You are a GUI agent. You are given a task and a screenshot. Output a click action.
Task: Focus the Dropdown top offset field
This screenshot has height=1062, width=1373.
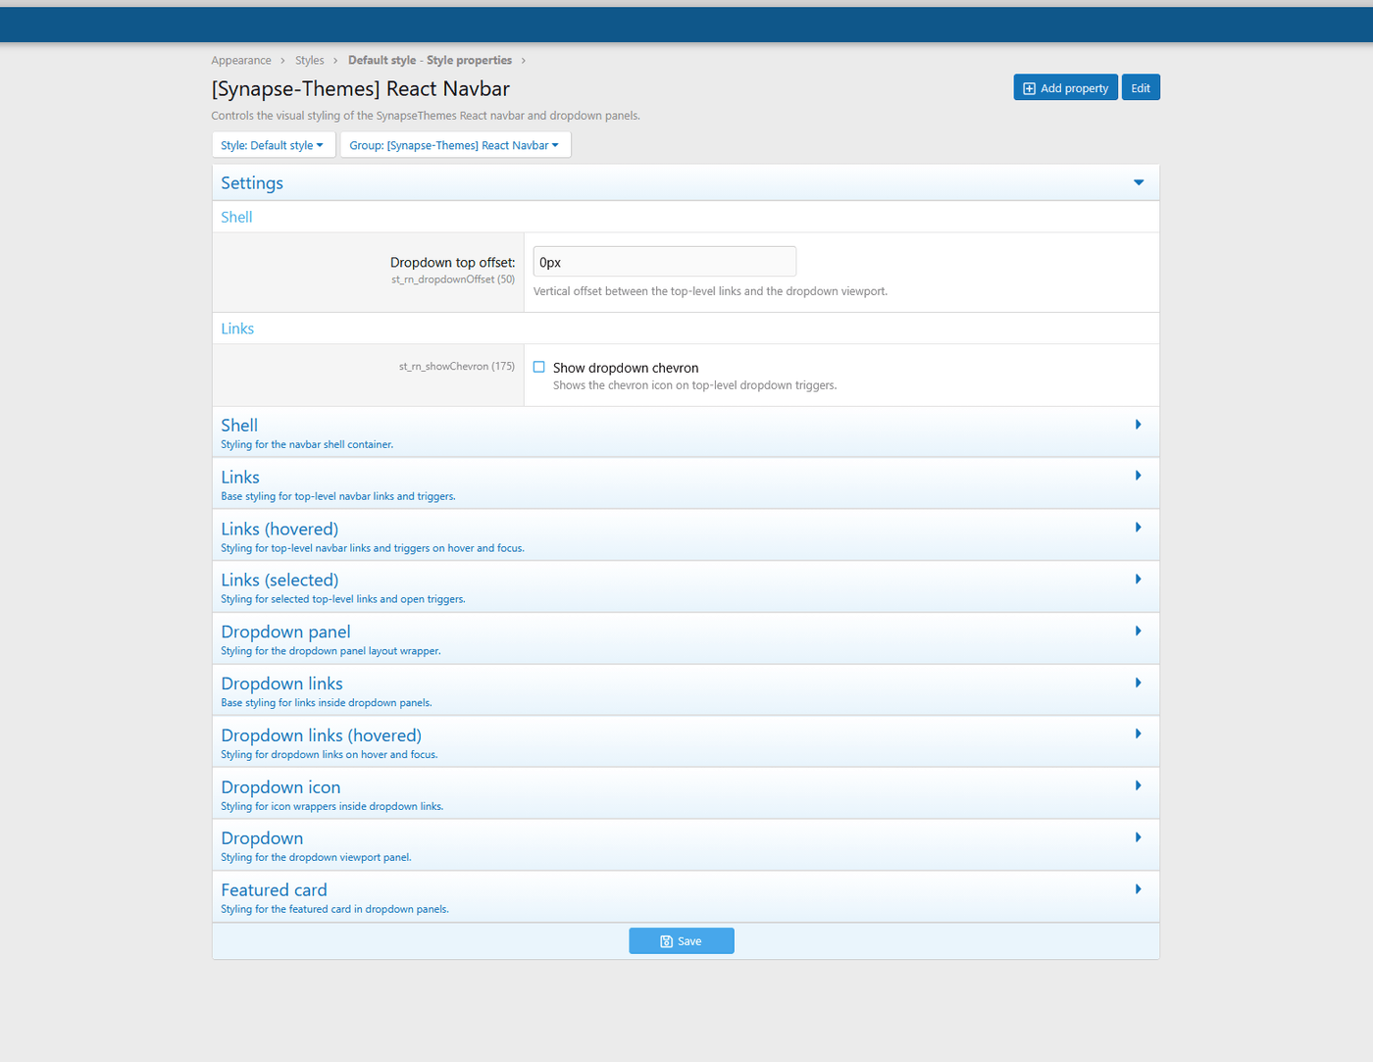664,262
